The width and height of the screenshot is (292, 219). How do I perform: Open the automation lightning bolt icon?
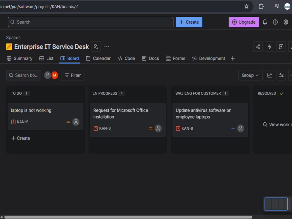[x=269, y=46]
